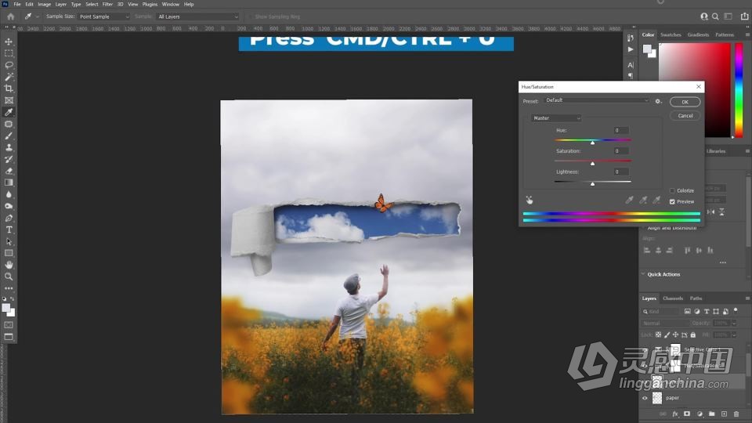Open the Preset dropdown showing Default

(x=597, y=100)
